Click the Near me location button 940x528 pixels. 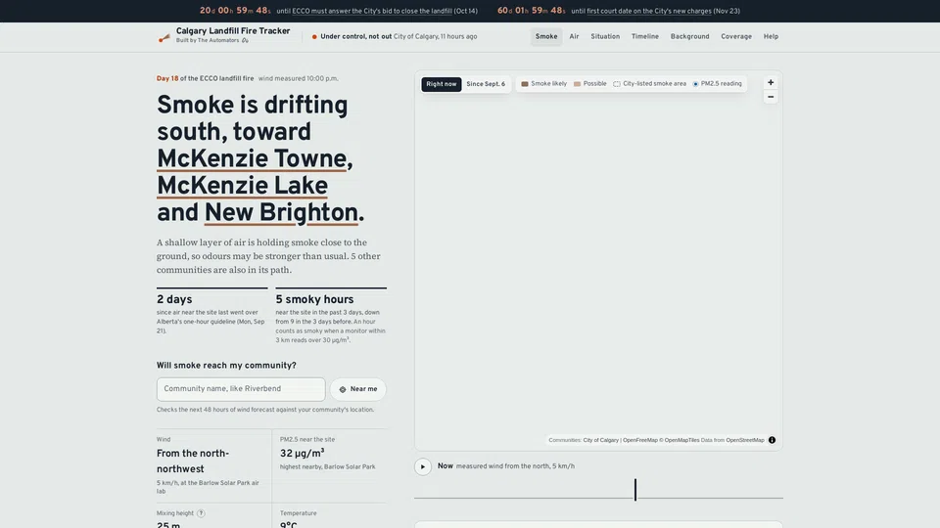click(x=358, y=389)
